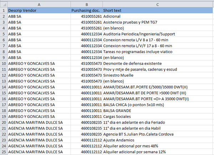Screen dimensions: 214x155
Task: Select column B header
Action: (87, 5)
